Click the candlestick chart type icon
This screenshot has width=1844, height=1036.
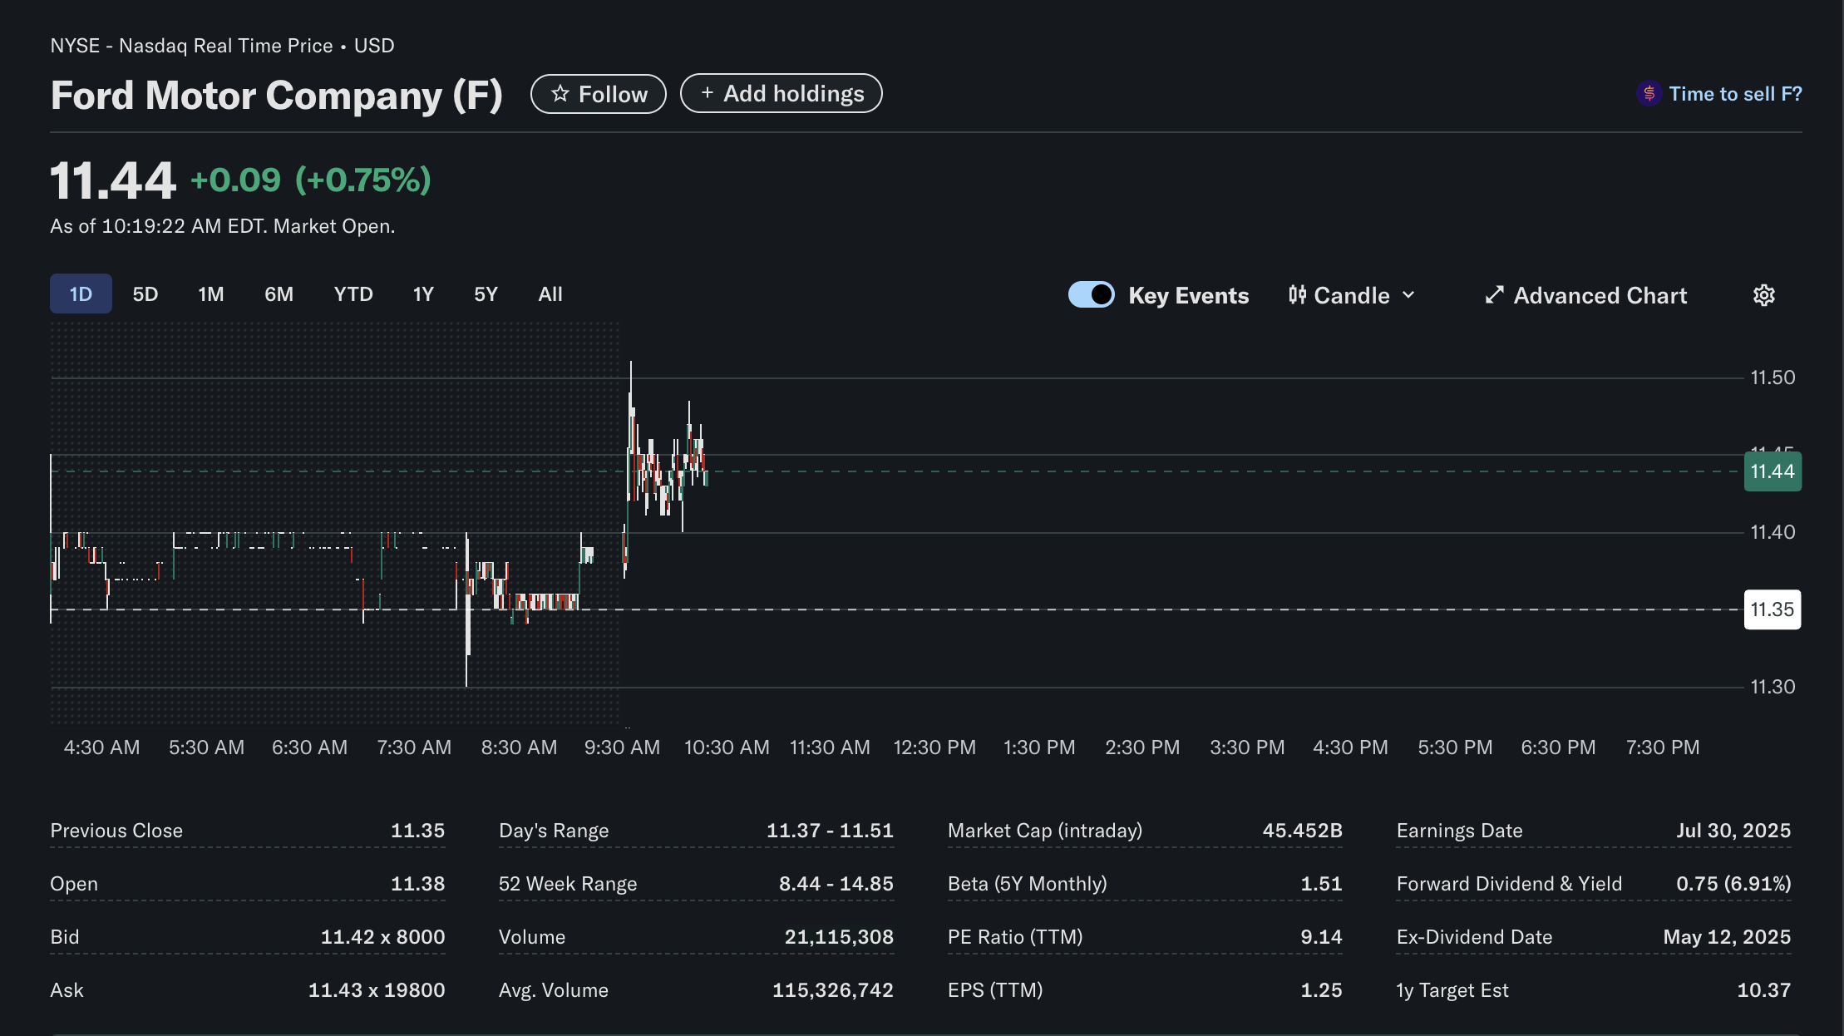[x=1297, y=295]
